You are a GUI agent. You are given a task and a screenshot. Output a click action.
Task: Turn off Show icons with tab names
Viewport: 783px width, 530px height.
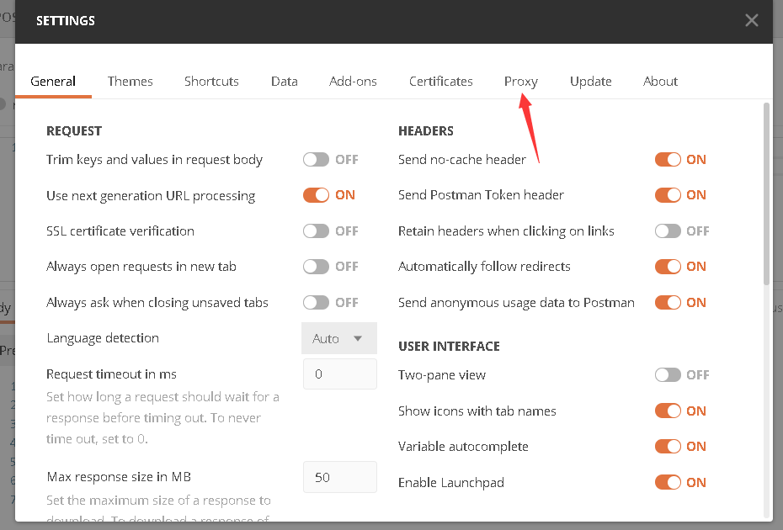[669, 411]
